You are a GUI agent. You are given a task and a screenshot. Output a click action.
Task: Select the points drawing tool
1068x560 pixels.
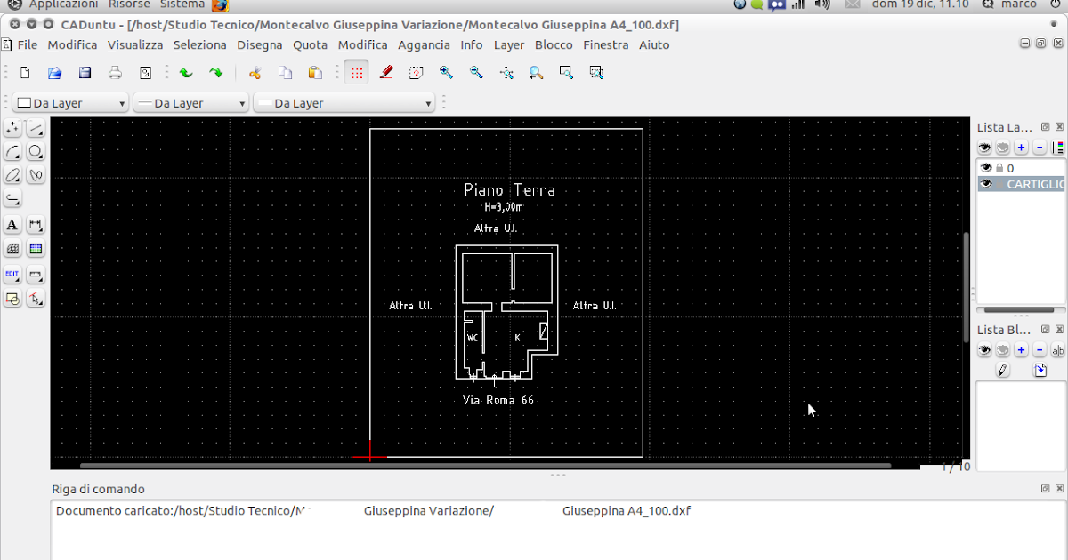13,129
